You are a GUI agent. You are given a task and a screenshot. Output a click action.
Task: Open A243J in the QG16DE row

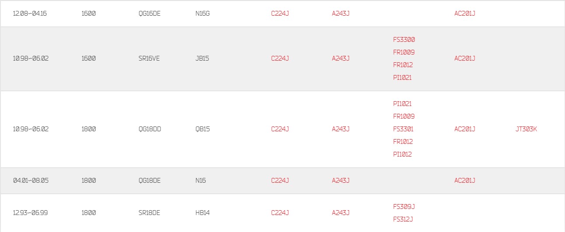[x=341, y=14]
